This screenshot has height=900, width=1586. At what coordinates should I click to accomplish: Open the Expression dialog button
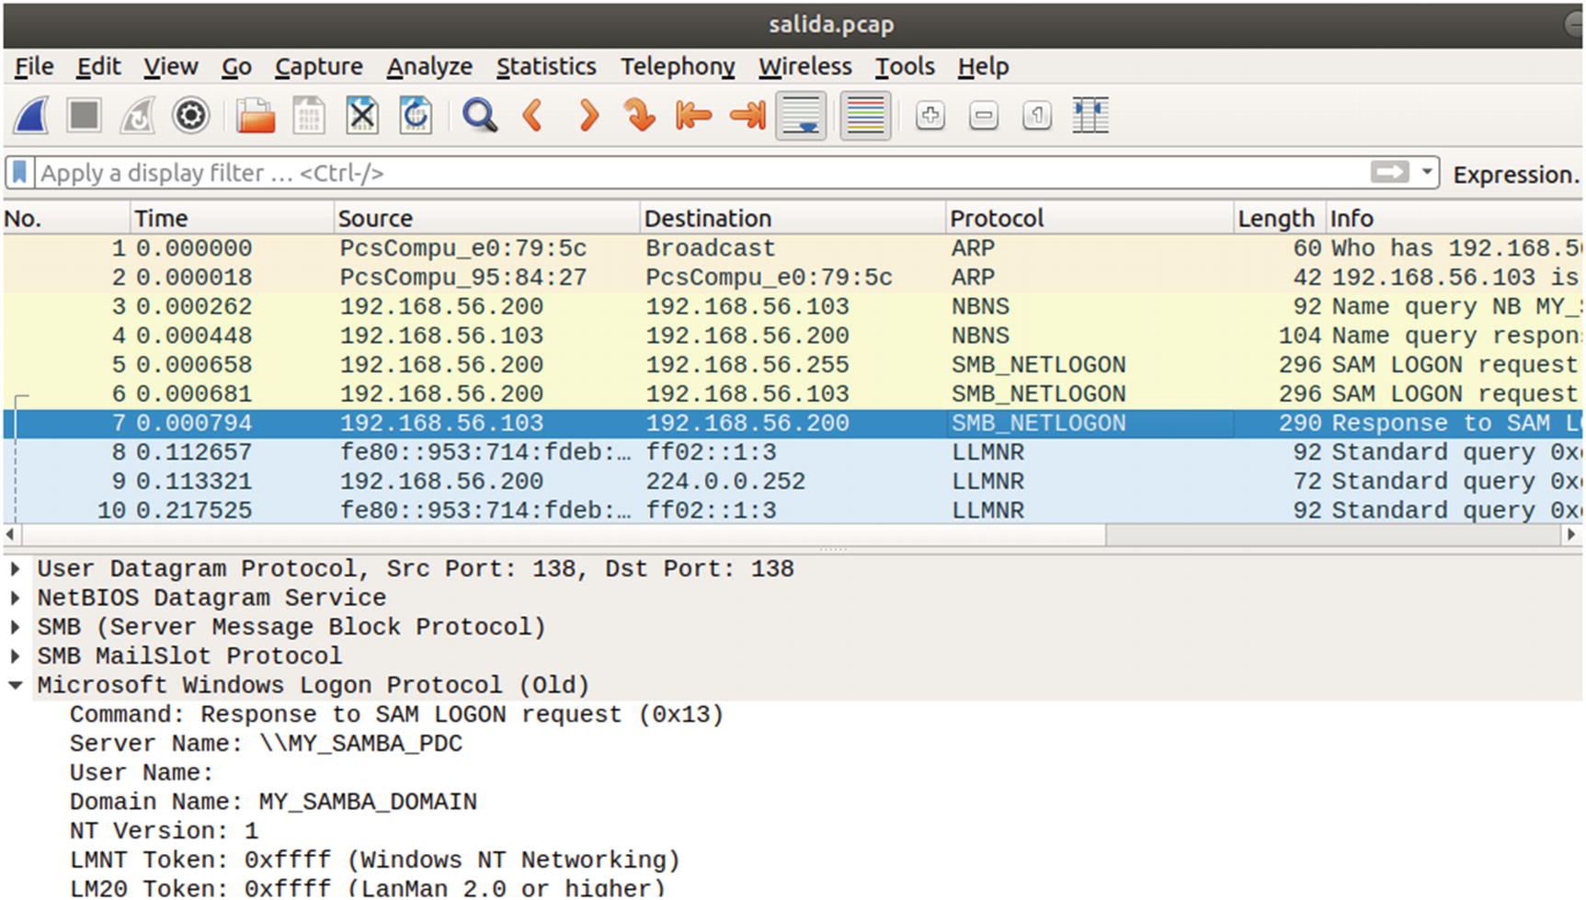click(x=1515, y=175)
